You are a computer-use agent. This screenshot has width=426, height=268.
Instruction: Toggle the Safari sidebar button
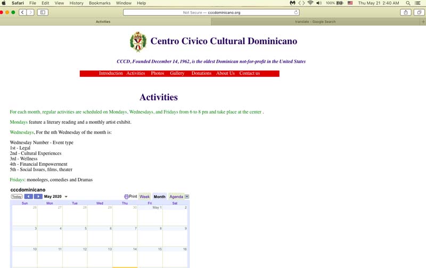click(43, 12)
